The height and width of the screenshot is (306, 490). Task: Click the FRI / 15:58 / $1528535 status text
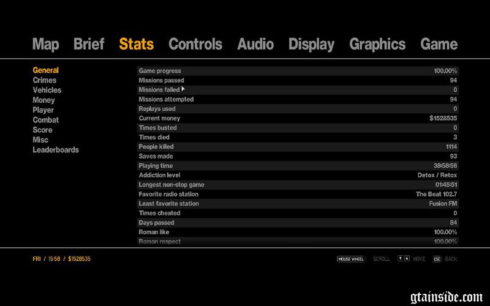coord(62,259)
